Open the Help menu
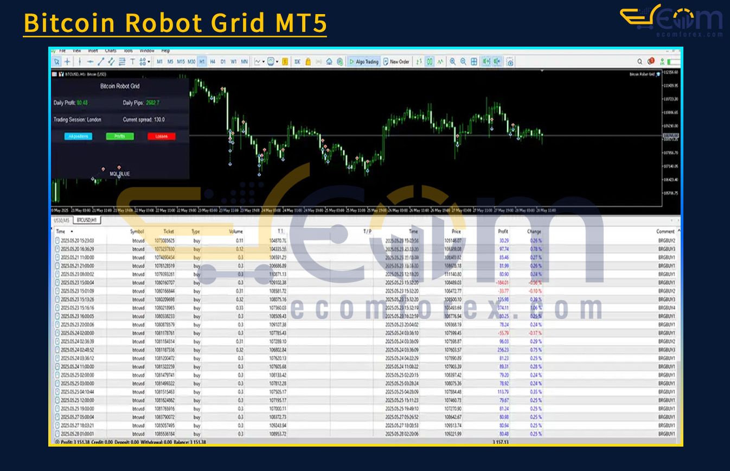This screenshot has height=471, width=730. pyautogui.click(x=165, y=50)
